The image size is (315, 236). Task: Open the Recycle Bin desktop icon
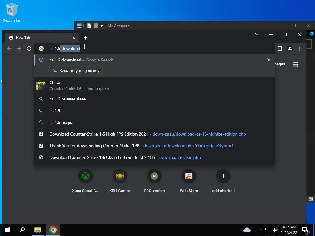(12, 13)
